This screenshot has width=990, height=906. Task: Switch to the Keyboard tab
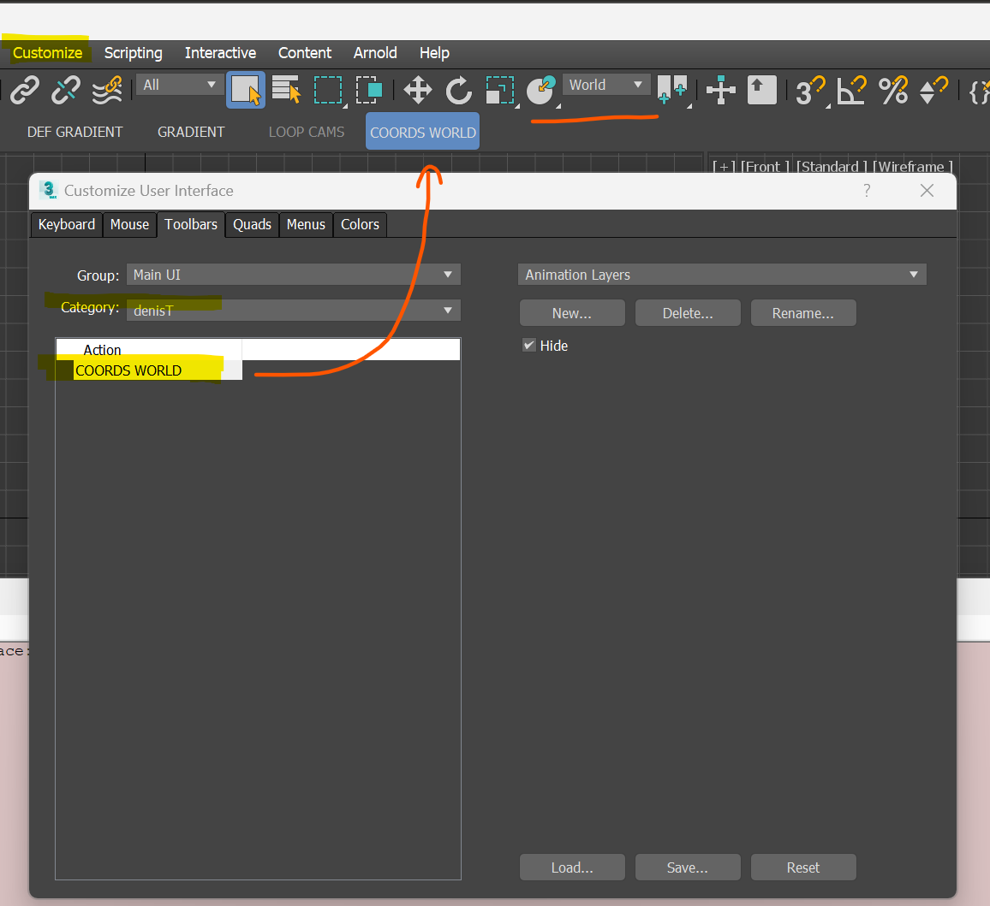tap(66, 224)
